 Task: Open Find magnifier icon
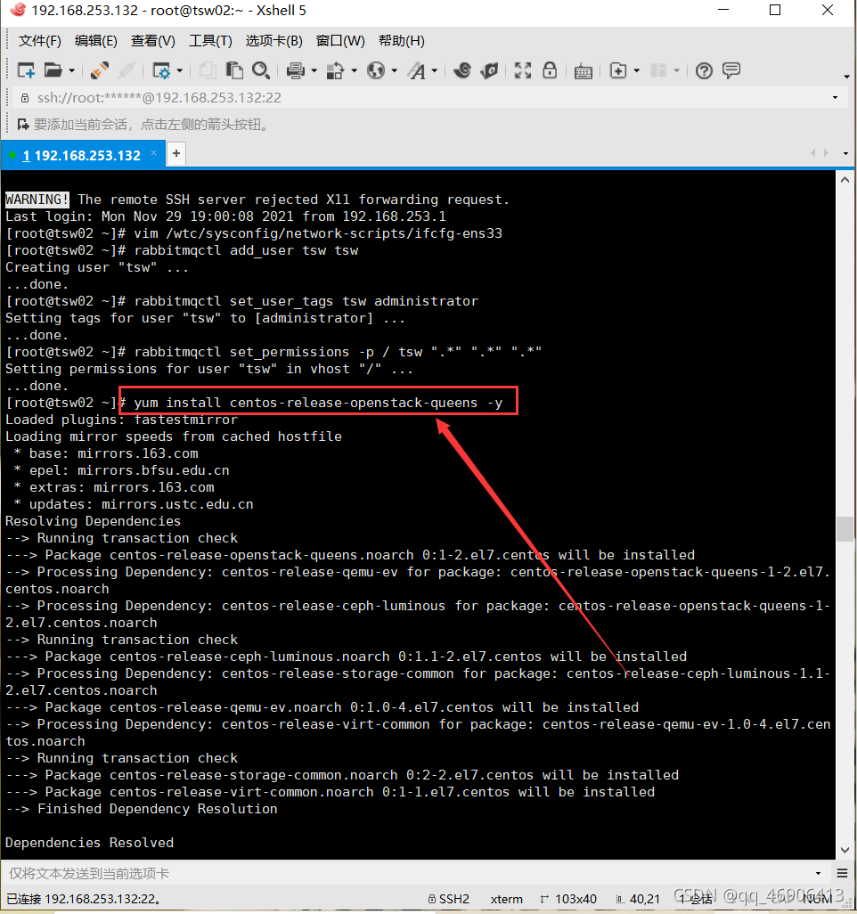(261, 70)
